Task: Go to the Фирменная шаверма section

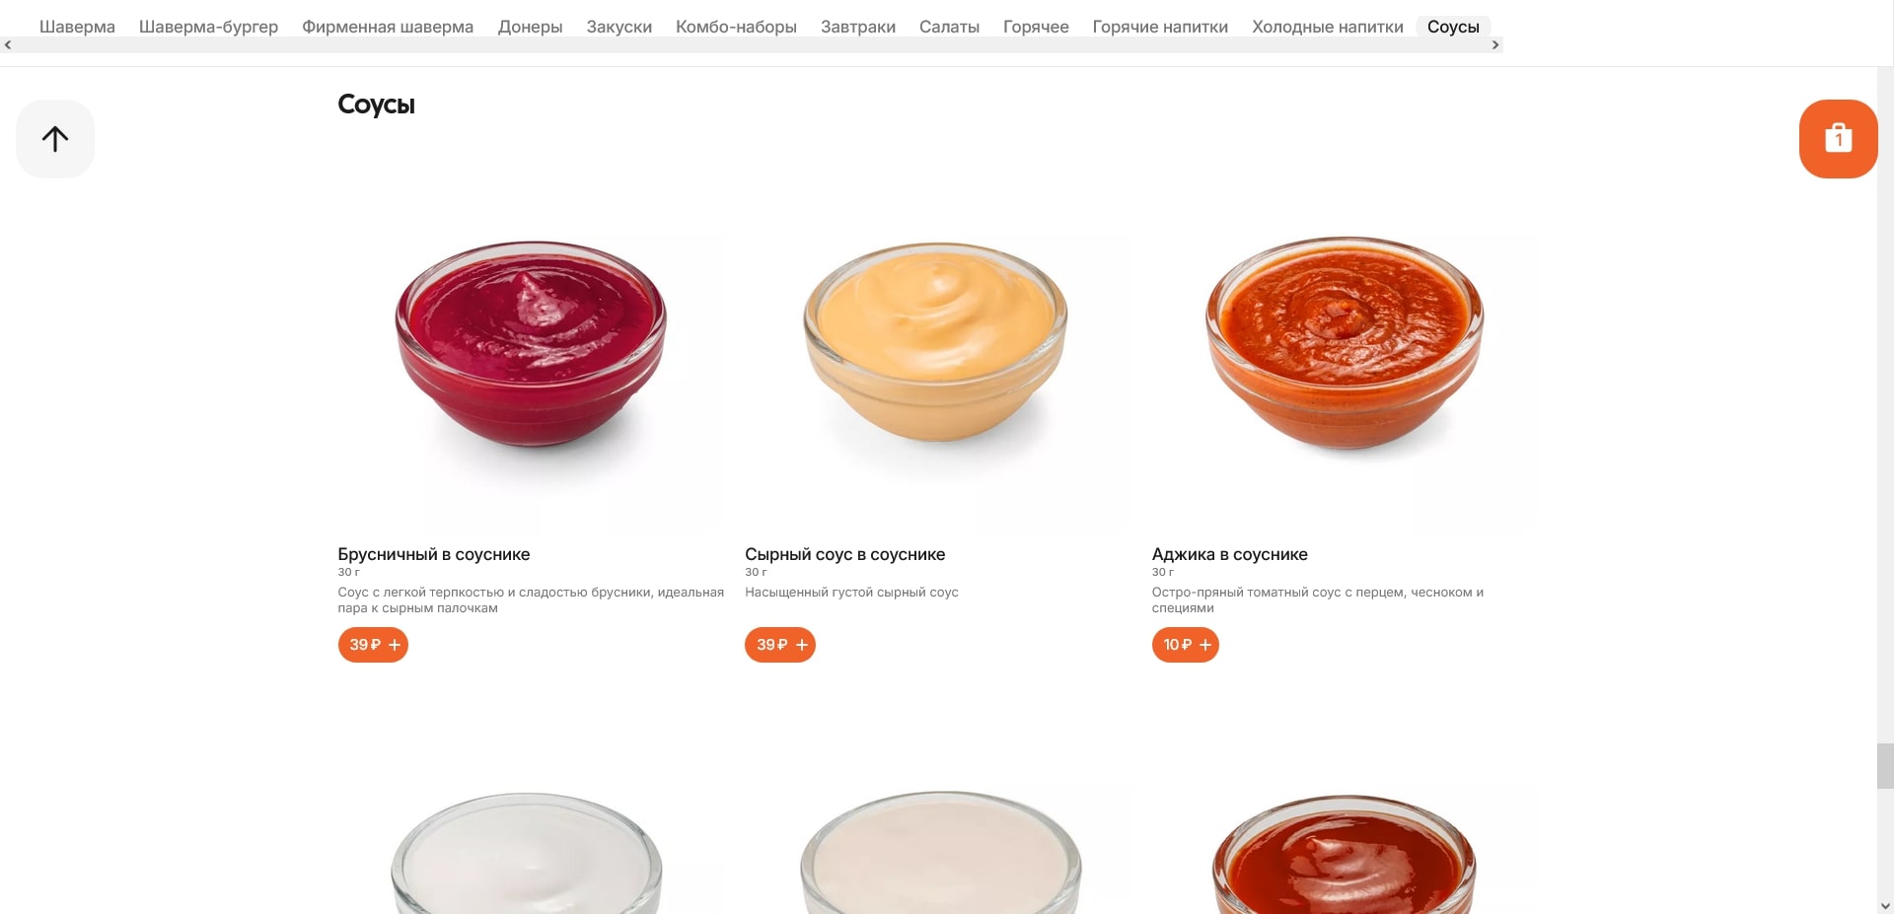Action: [388, 27]
